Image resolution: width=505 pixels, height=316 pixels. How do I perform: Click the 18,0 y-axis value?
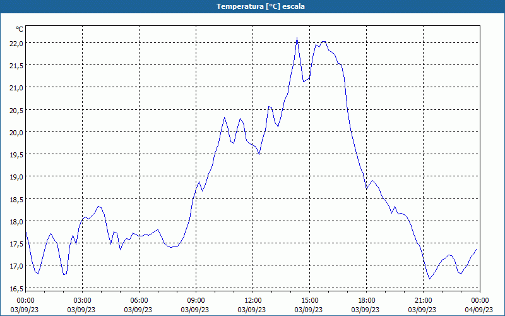click(16, 222)
